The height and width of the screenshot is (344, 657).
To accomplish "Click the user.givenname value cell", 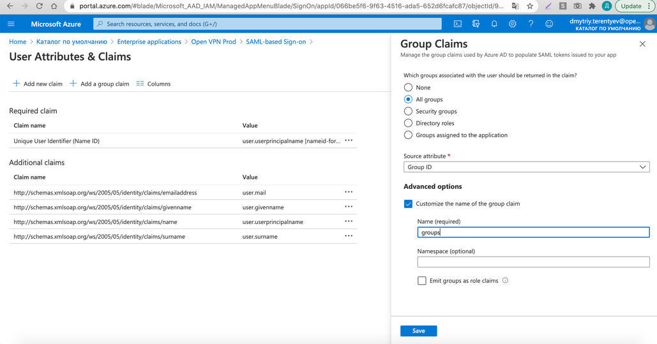I will click(x=262, y=207).
